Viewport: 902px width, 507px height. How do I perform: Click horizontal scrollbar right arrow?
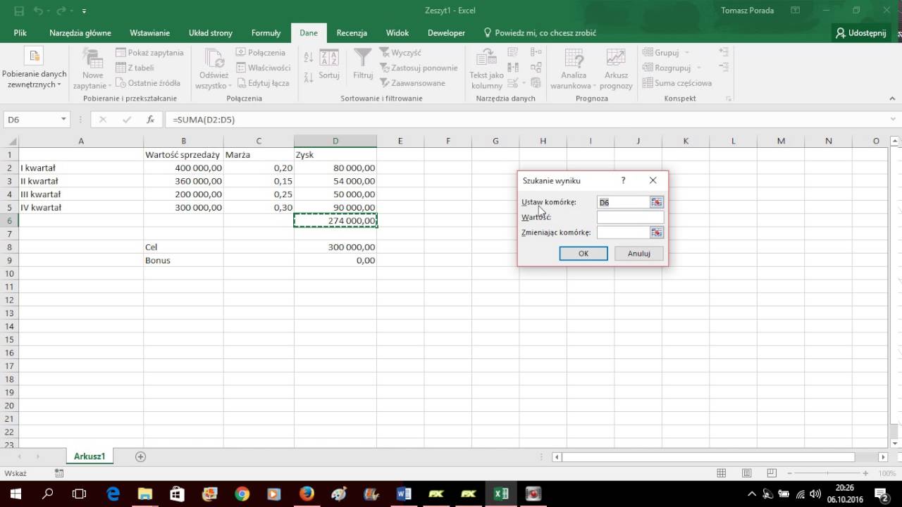point(884,457)
